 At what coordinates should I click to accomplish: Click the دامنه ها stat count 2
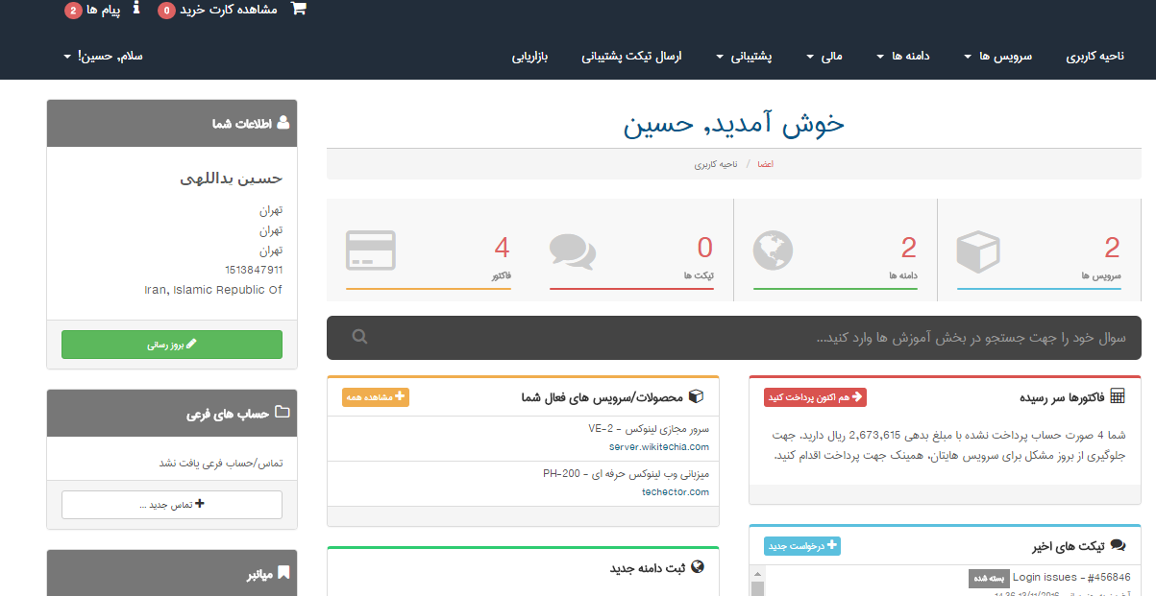(909, 249)
